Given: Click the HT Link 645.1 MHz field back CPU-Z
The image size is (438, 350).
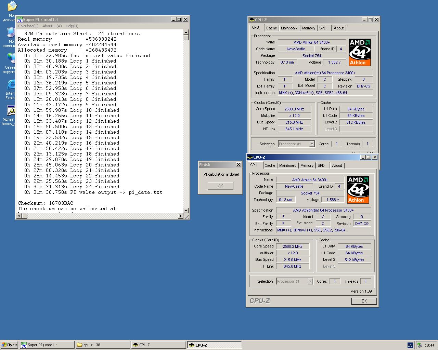Looking at the screenshot, I should pos(294,129).
